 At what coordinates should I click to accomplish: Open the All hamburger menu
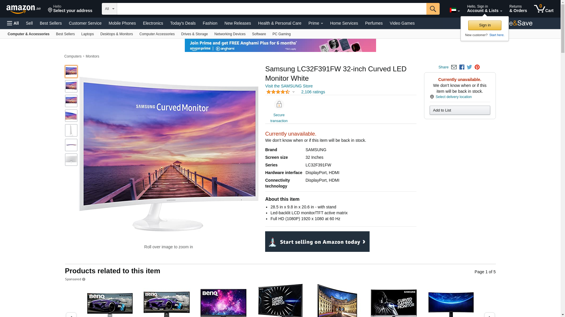click(13, 23)
